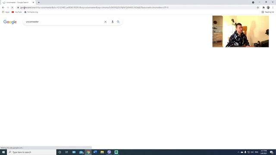Submit search with magnifying glass icon
The height and width of the screenshot is (155, 276).
(118, 22)
